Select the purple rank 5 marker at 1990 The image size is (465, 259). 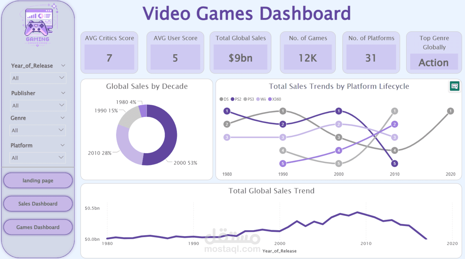tap(283, 163)
